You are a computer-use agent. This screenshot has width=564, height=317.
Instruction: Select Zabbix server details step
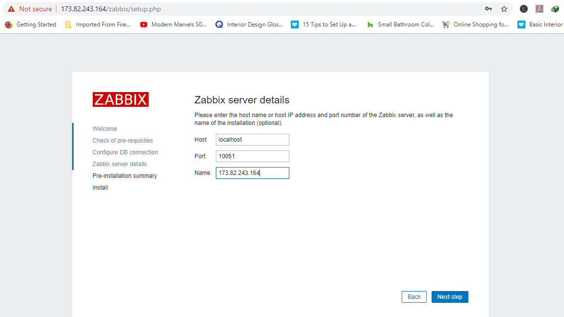pos(119,164)
